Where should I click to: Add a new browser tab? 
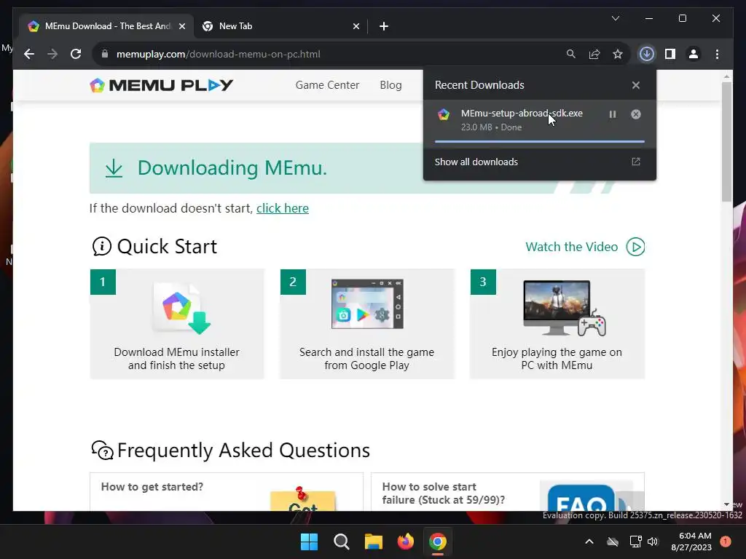tap(384, 26)
